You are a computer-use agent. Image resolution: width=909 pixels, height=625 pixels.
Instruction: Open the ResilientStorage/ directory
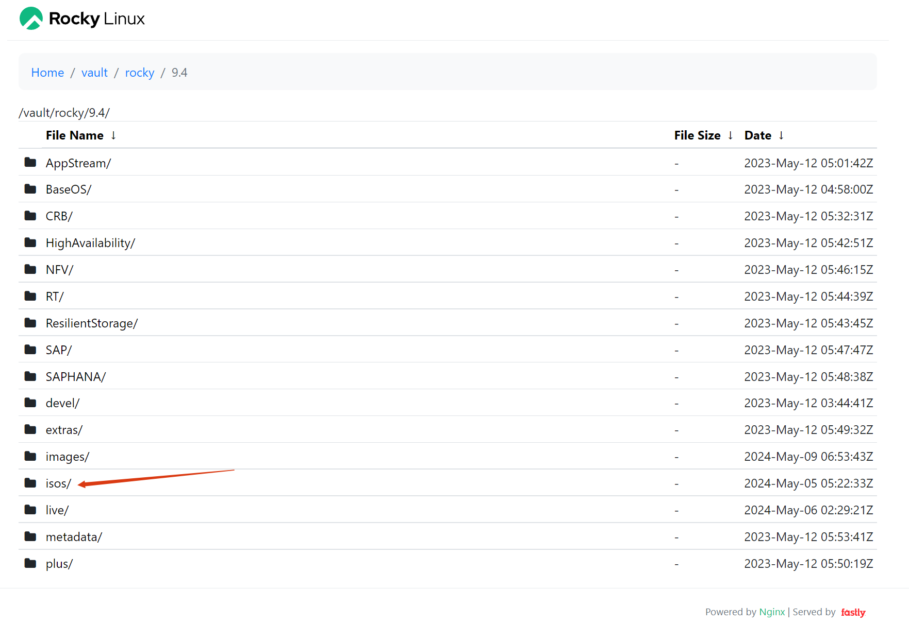[92, 323]
